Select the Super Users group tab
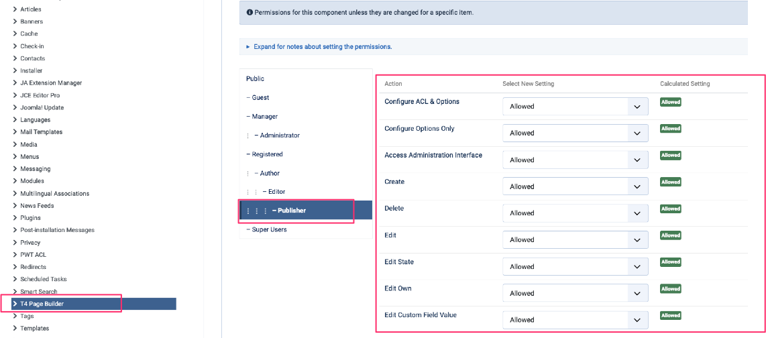 [269, 229]
